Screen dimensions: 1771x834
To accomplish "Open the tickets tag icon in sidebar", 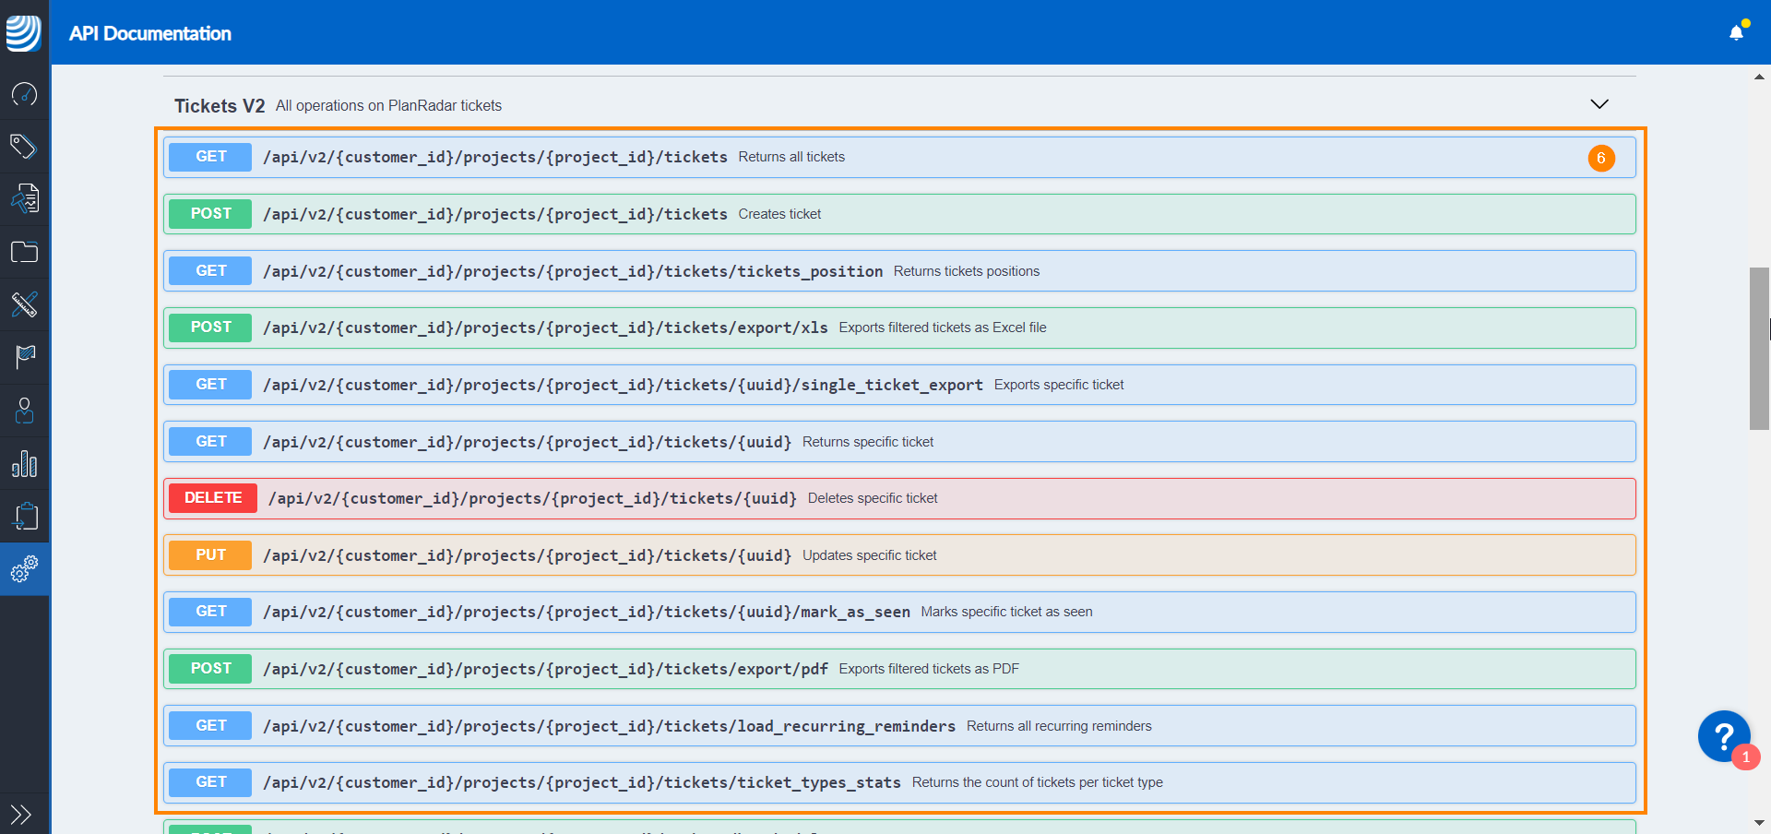I will [x=24, y=147].
